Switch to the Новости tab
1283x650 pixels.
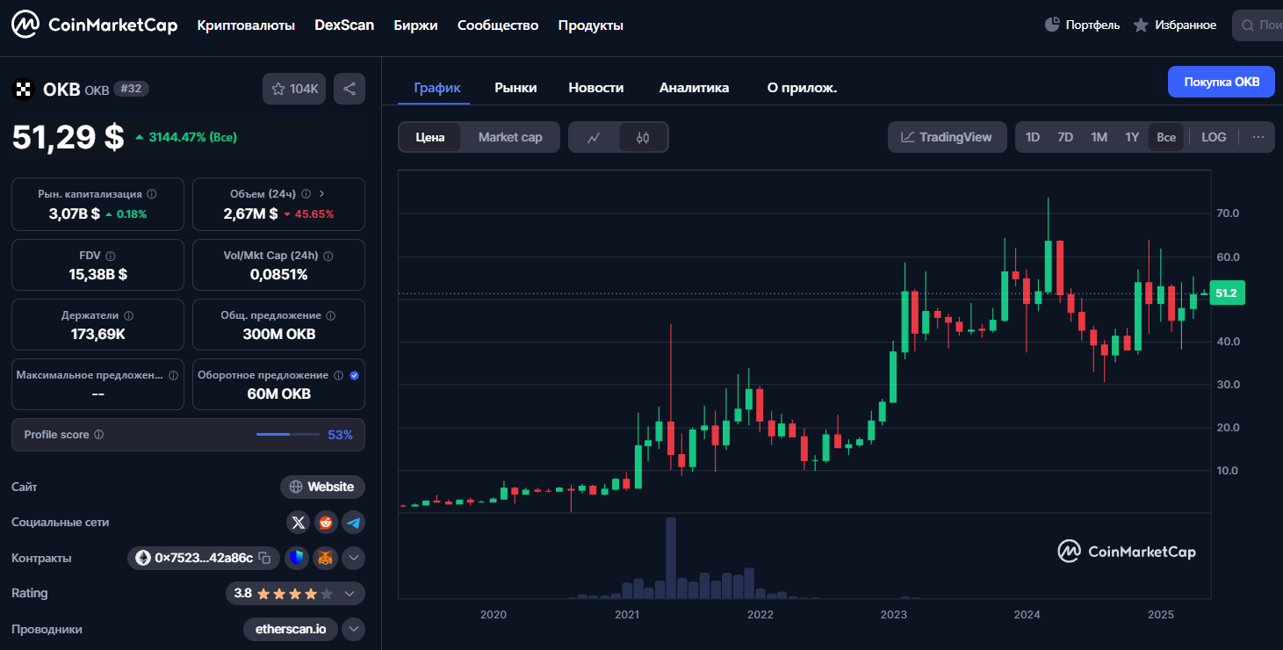click(596, 88)
